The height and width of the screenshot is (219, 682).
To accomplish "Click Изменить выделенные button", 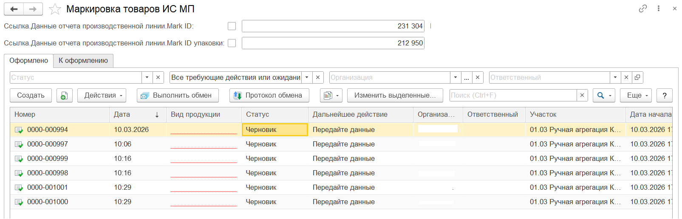I will click(x=395, y=95).
